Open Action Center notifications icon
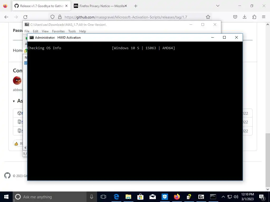The image size is (270, 202). (x=262, y=197)
